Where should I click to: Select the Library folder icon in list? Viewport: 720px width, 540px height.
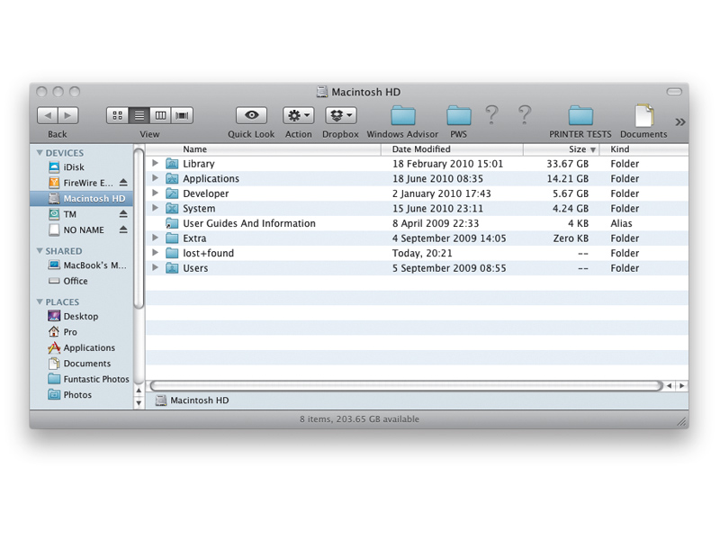[172, 164]
